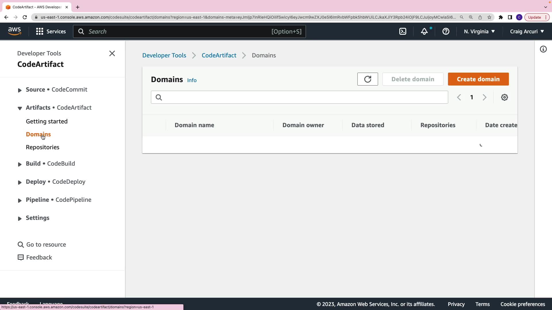Viewport: 552px width, 310px height.
Task: Collapse Artifacts CodeArtifact section
Action: click(20, 108)
